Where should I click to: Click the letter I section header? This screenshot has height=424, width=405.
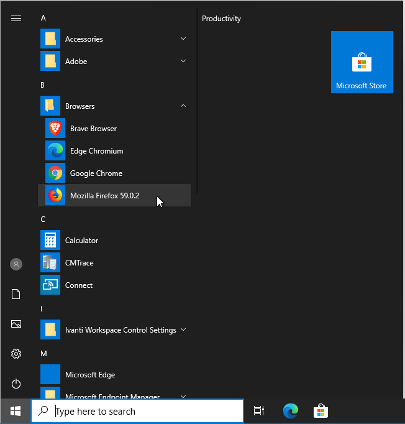pyautogui.click(x=42, y=308)
